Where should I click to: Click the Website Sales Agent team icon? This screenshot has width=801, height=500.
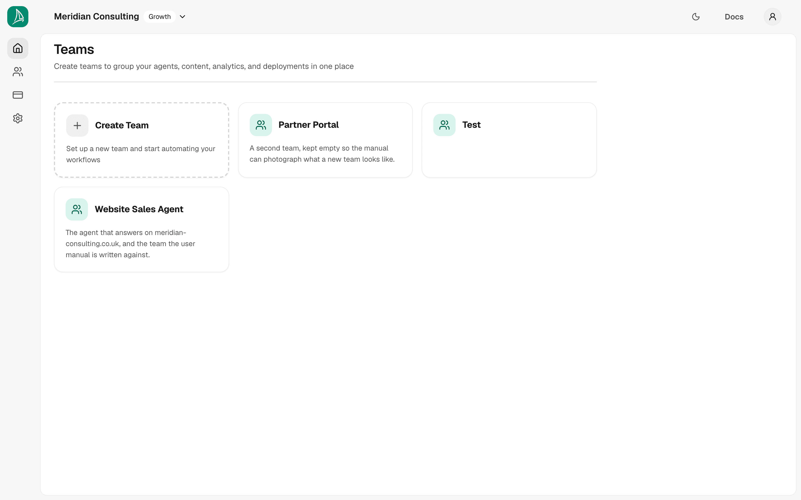[77, 209]
